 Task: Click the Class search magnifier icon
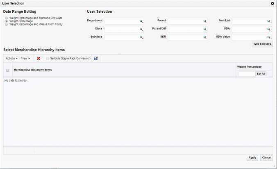pos(141,30)
